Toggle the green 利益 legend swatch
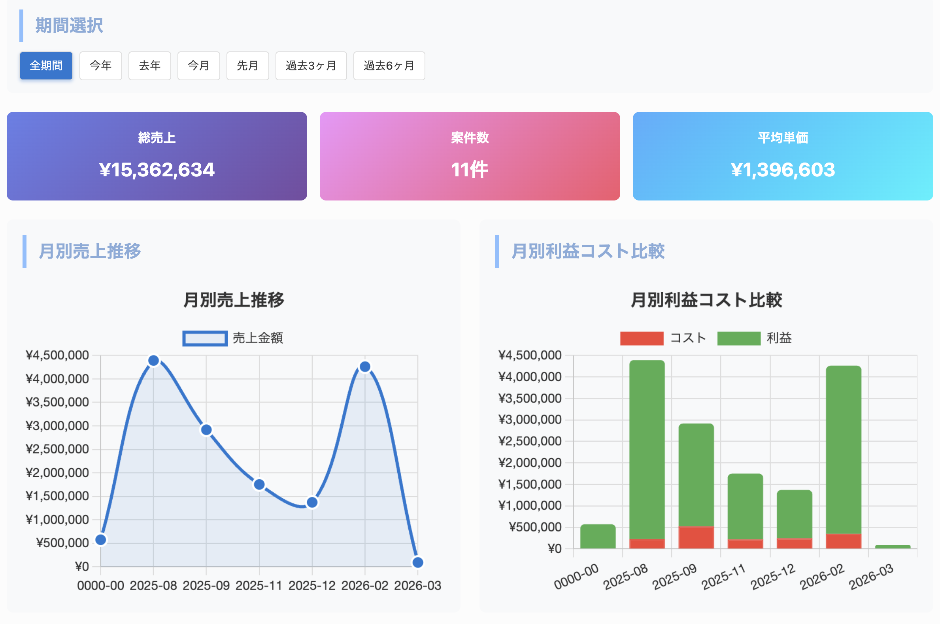The width and height of the screenshot is (940, 624). click(x=738, y=338)
